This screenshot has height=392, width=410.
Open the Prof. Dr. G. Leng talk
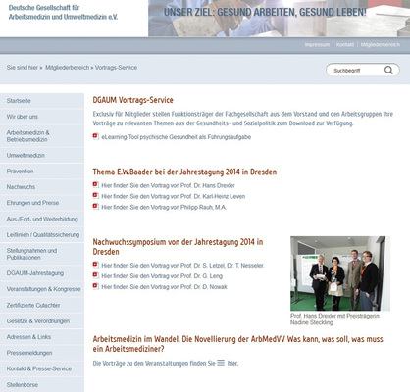[x=162, y=276]
